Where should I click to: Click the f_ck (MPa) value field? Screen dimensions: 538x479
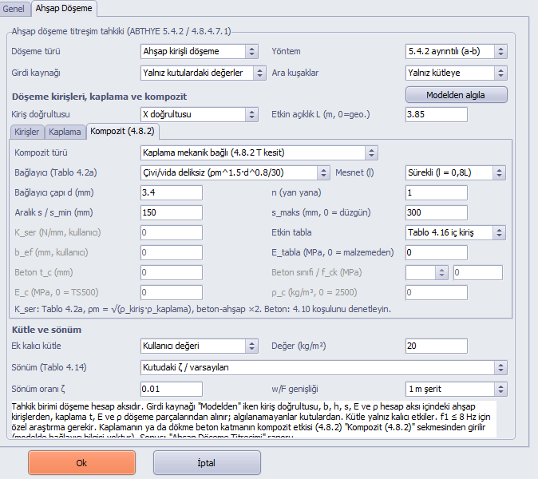[x=478, y=273]
